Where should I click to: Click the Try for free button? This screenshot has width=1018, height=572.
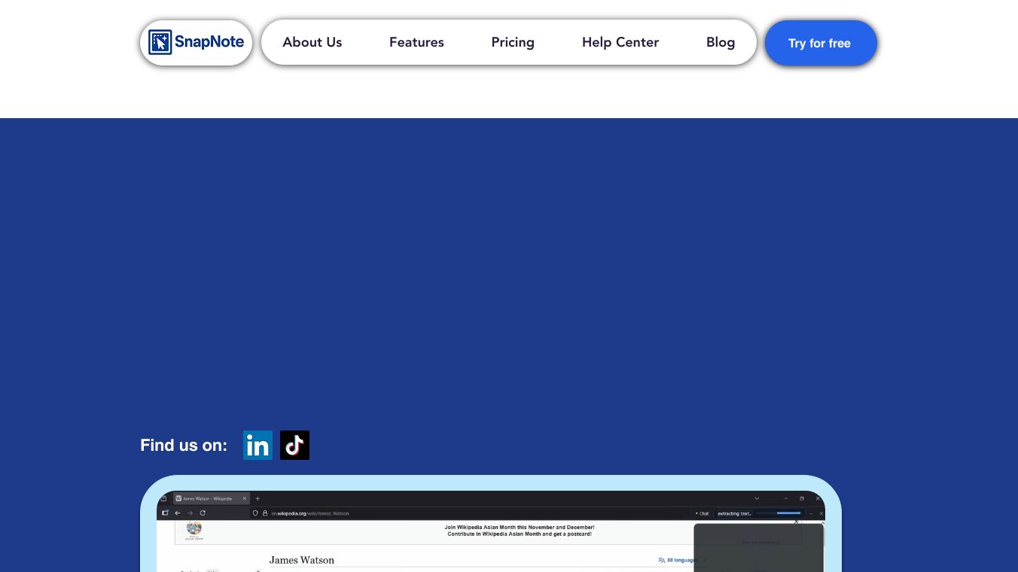(821, 43)
